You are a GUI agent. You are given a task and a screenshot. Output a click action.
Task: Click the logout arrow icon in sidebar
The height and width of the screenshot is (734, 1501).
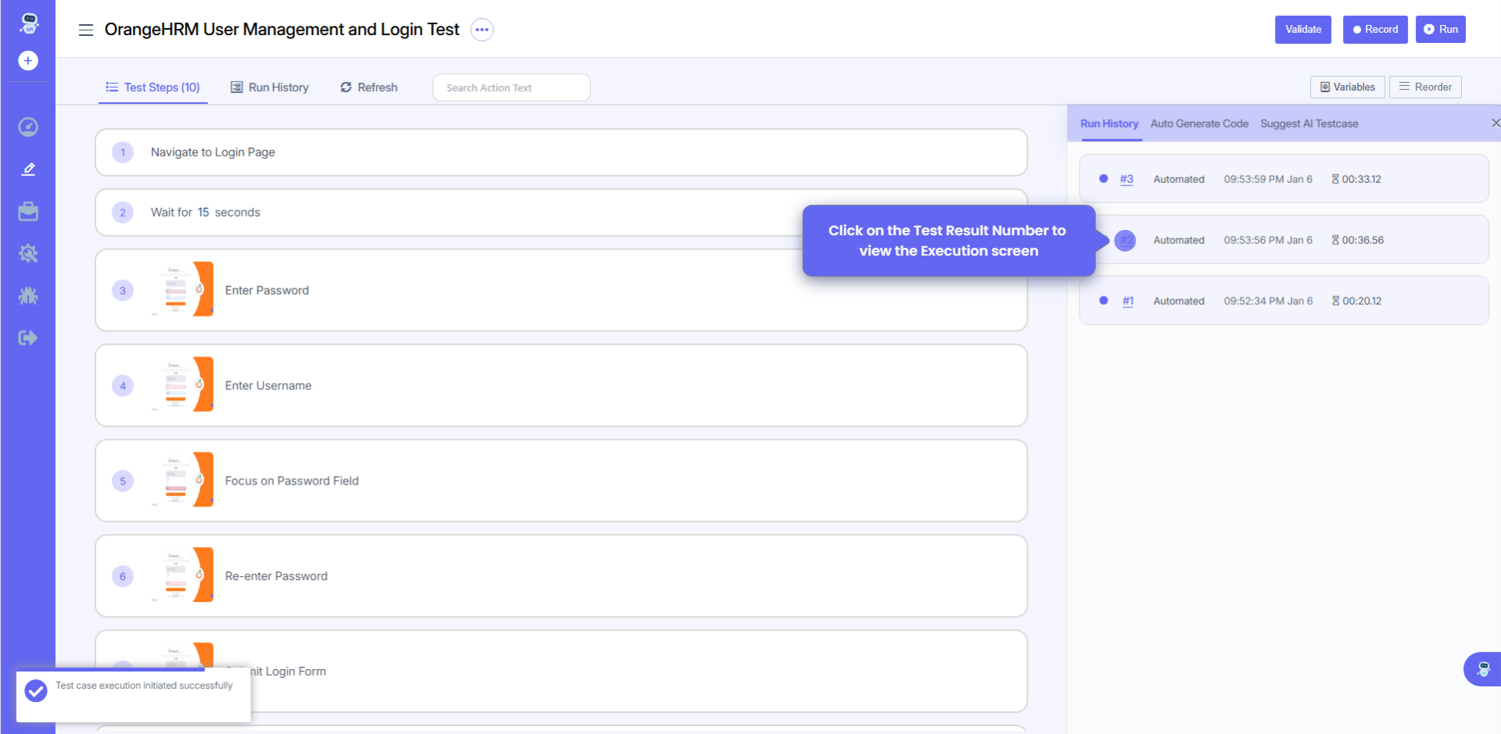point(28,338)
